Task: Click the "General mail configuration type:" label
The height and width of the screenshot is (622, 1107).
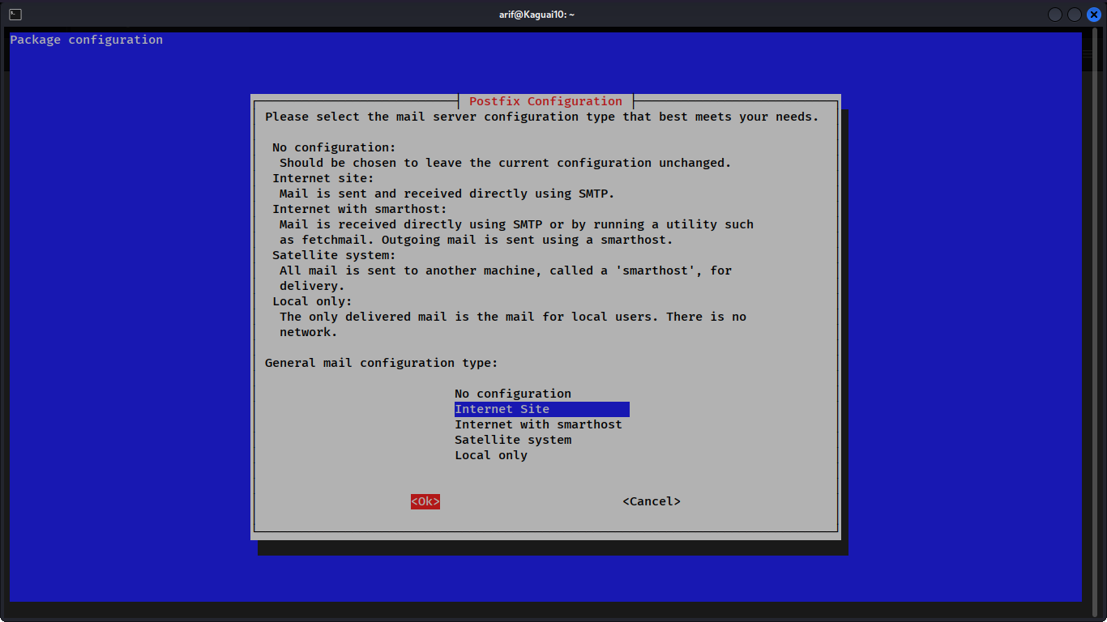Action: click(x=382, y=363)
